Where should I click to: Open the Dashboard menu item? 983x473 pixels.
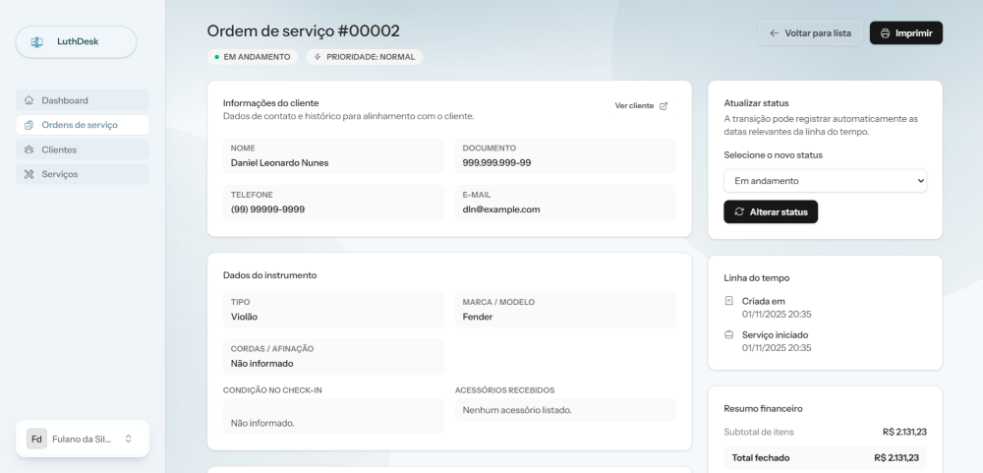pyautogui.click(x=83, y=100)
